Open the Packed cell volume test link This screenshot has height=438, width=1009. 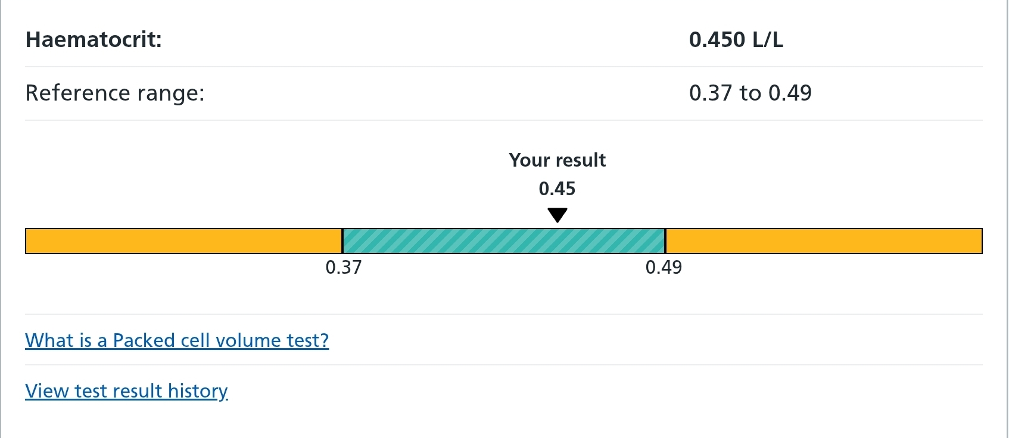click(x=177, y=340)
